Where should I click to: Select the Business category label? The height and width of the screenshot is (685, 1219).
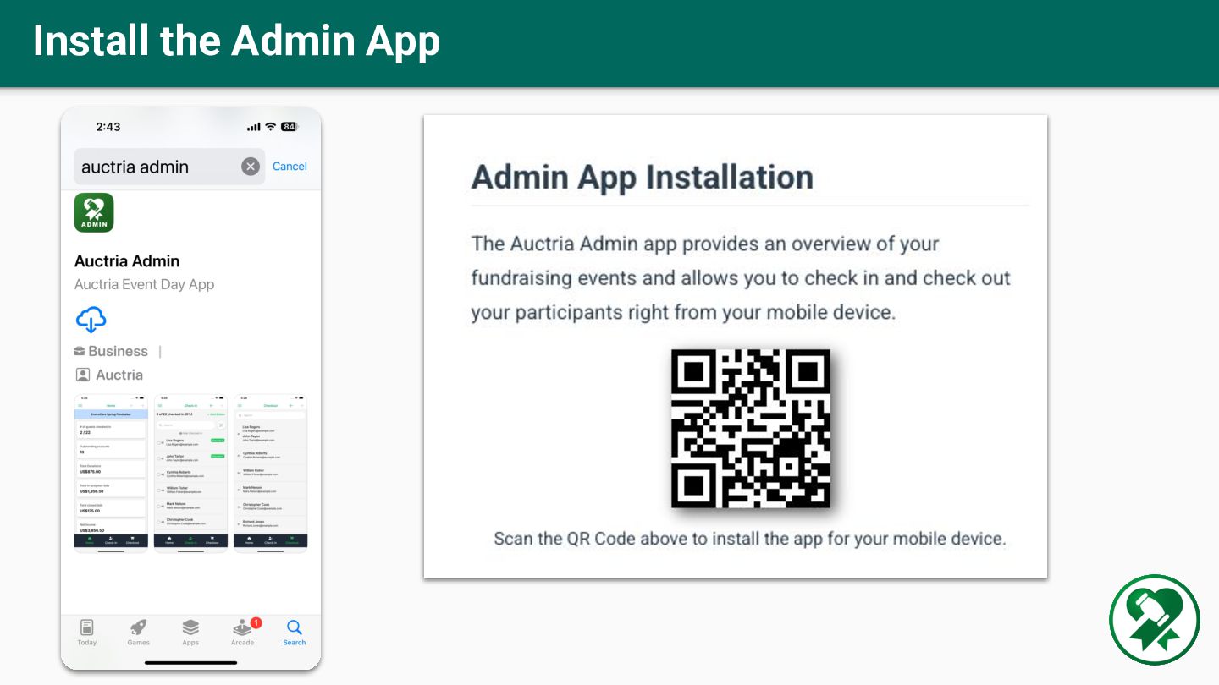click(x=118, y=351)
